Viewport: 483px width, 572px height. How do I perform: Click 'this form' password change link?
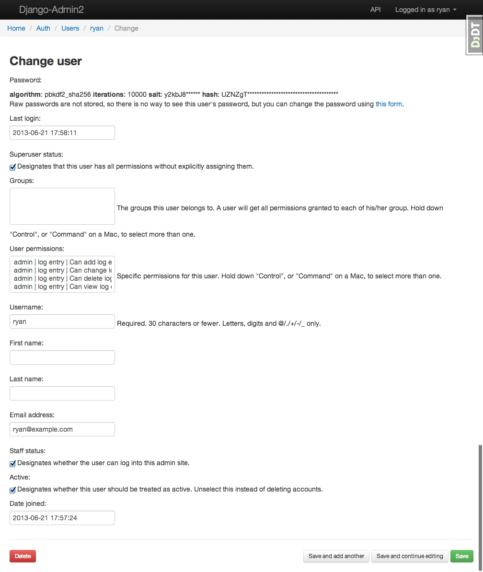(389, 104)
